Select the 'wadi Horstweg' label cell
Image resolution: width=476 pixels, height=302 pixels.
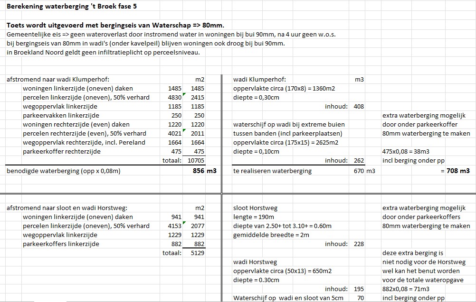point(255,262)
